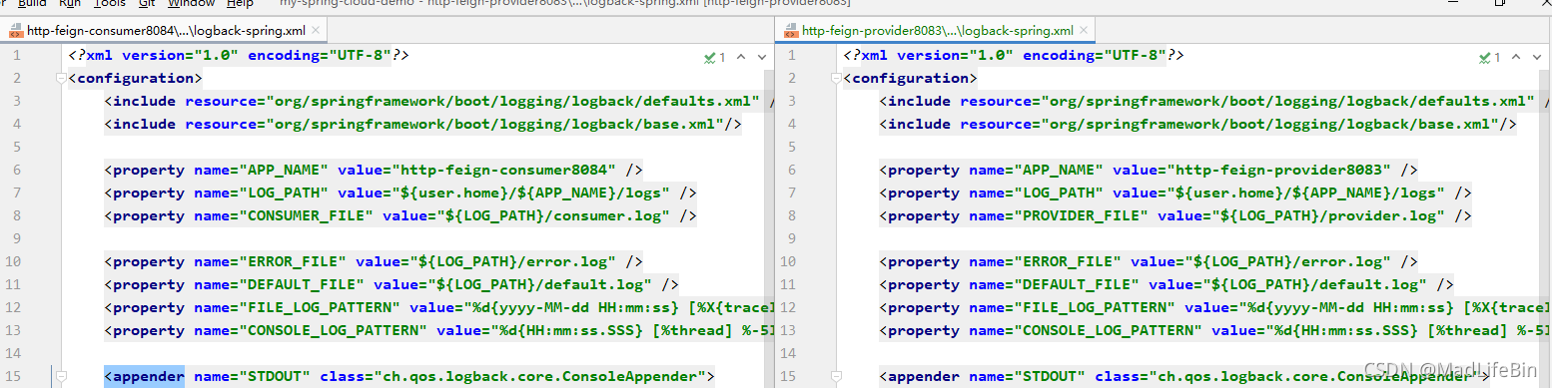Open the Tools menu
The width and height of the screenshot is (1552, 388).
[x=110, y=3]
